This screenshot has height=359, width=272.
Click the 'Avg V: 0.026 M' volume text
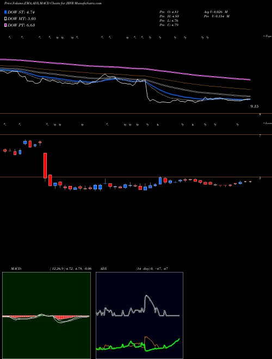point(215,12)
